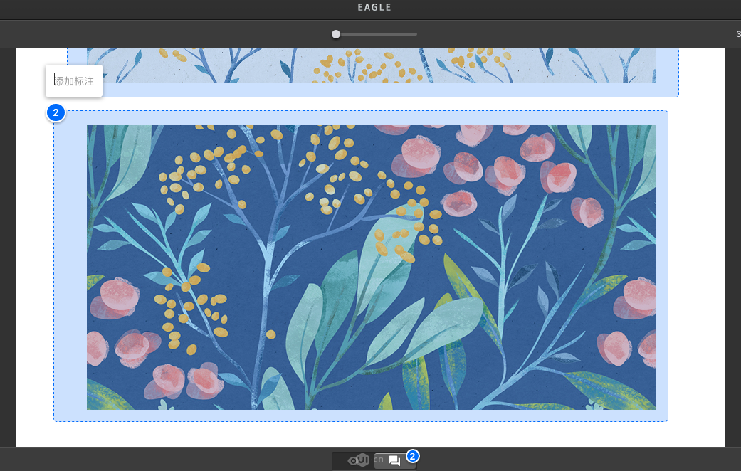The height and width of the screenshot is (471, 741).
Task: Toggle annotation mode with the speech bubbles icon
Action: click(x=394, y=460)
